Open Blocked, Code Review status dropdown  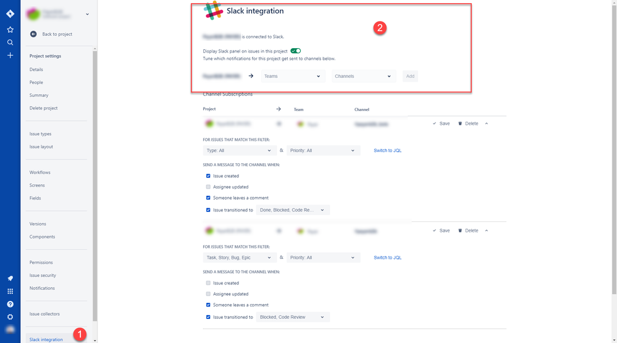(292, 317)
